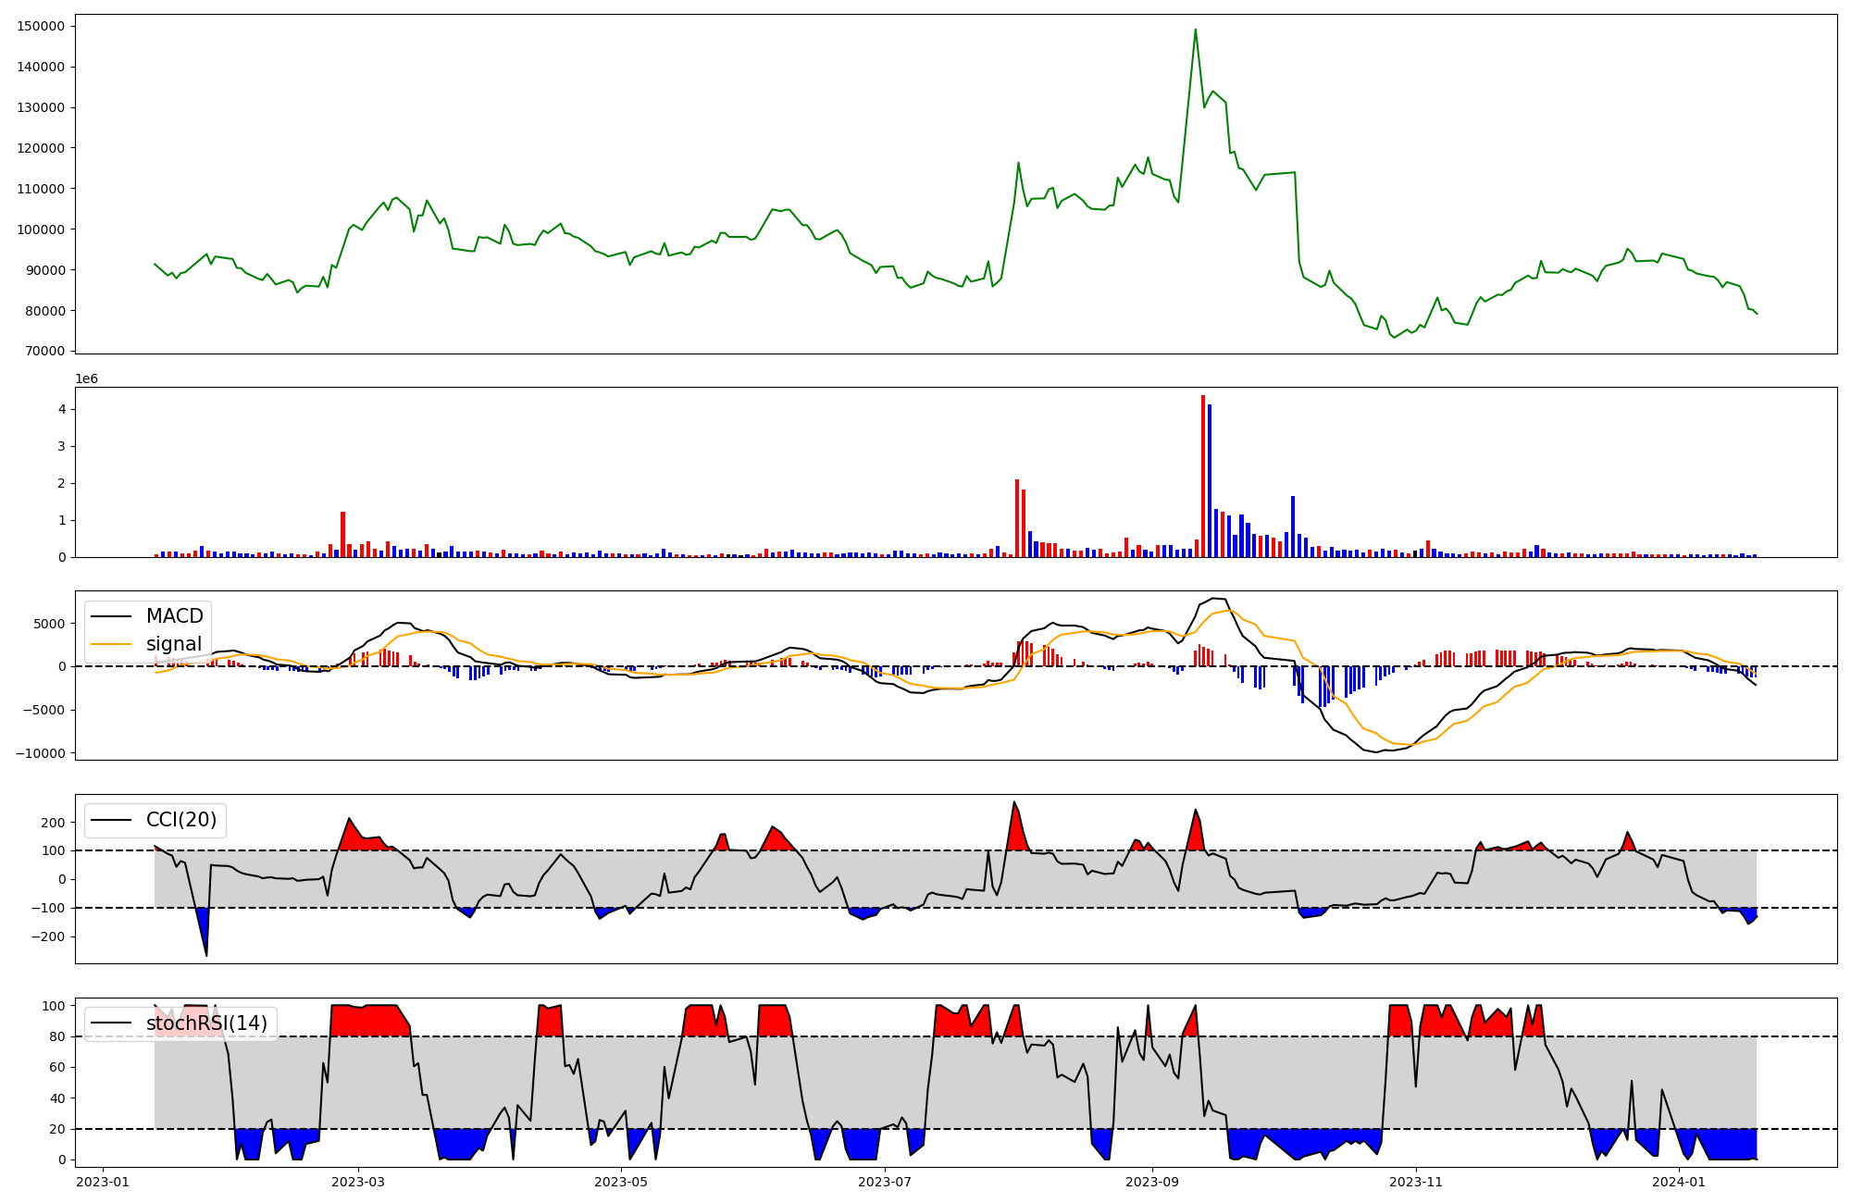This screenshot has width=1851, height=1203.
Task: Click the 2023-03 x-axis date label
Action: [358, 1182]
